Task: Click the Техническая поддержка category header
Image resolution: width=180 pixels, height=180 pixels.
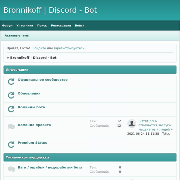Action: pos(90,157)
